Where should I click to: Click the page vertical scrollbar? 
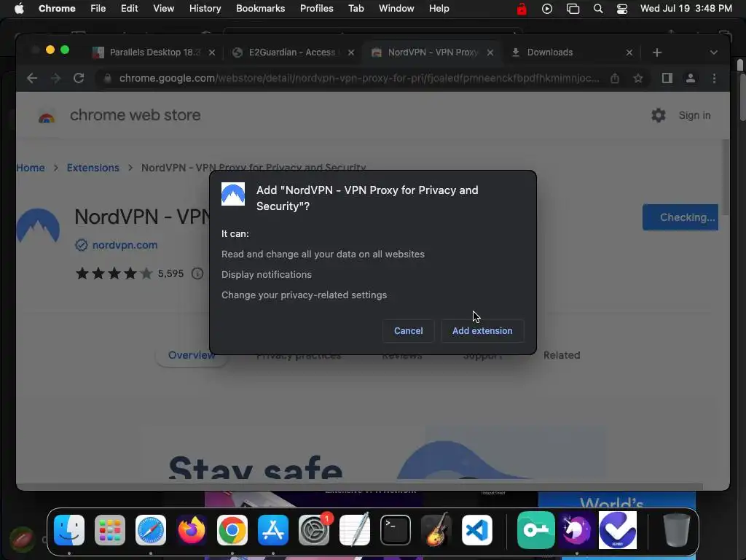point(726,176)
